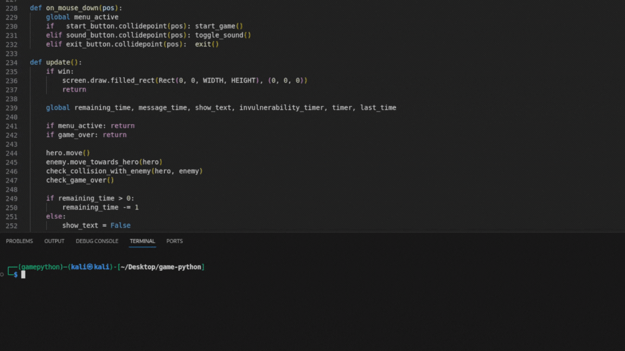The width and height of the screenshot is (625, 351).
Task: Click 'show_text = False' statement
Action: pos(97,226)
